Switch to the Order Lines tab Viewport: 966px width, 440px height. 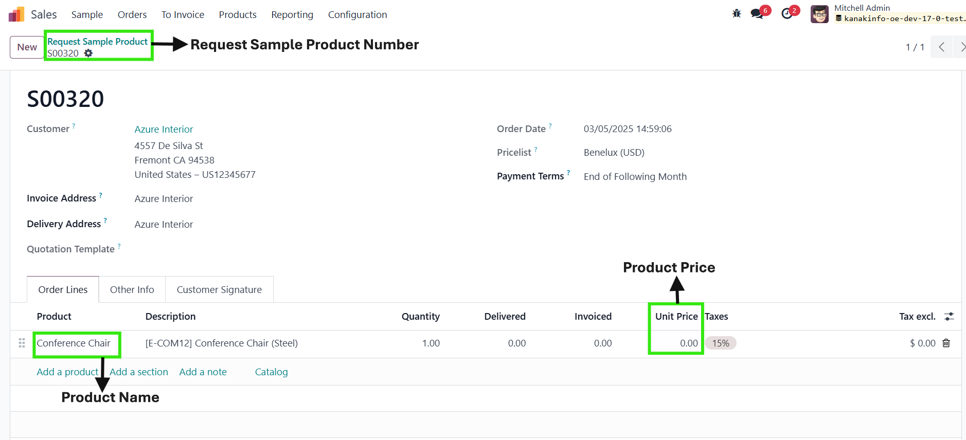click(63, 289)
